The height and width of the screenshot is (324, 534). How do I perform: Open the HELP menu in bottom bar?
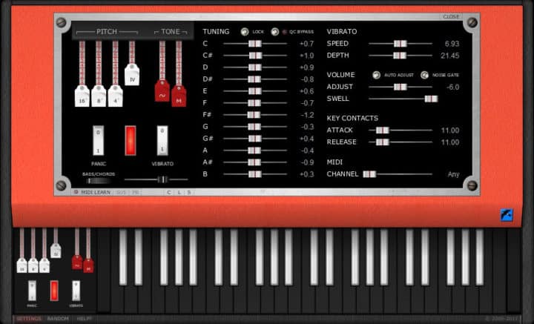(x=84, y=319)
